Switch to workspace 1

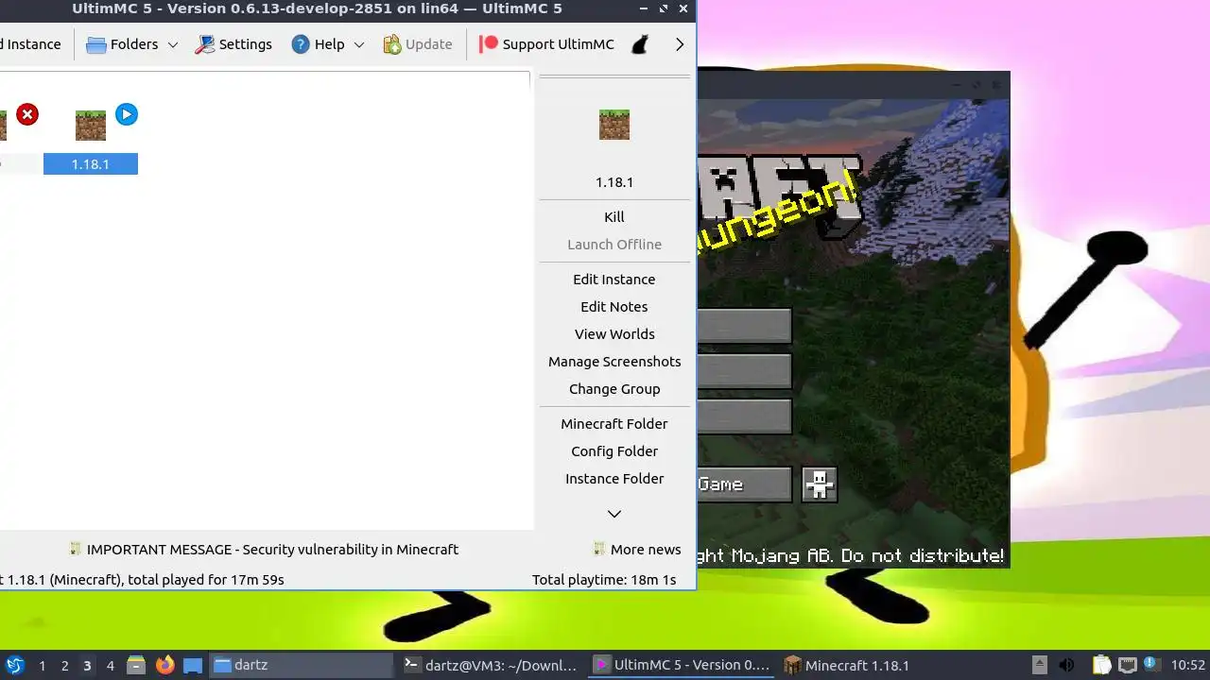coord(42,666)
